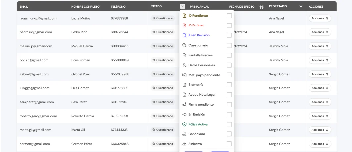Screen dimensions: 352x152
Task: Select the Siniestro filter label
Action: pyautogui.click(x=195, y=144)
